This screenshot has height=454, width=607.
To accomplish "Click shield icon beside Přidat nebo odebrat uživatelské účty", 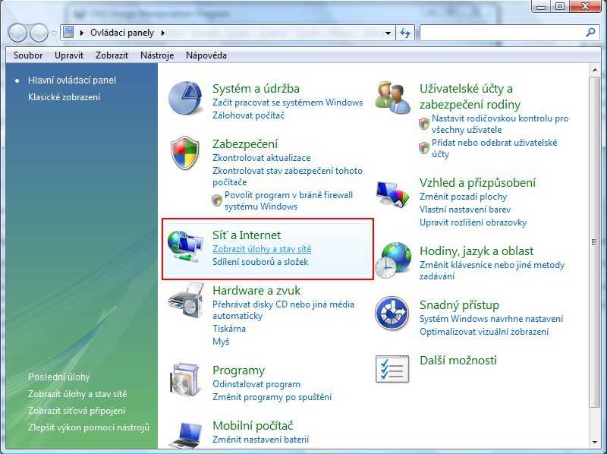I will point(424,147).
